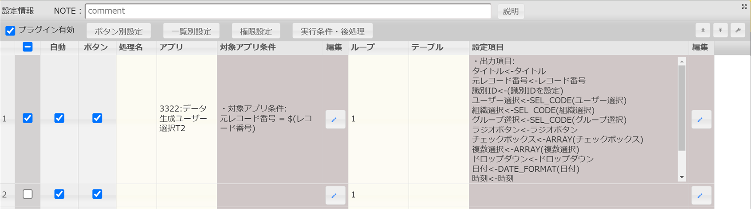Click 複数選択<-ARRAY(複数選択) line
Viewport: 751px width, 209px height.
pyautogui.click(x=526, y=149)
